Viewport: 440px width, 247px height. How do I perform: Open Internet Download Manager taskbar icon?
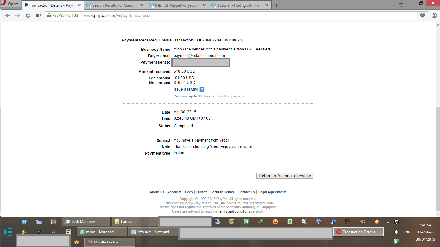tap(261, 222)
